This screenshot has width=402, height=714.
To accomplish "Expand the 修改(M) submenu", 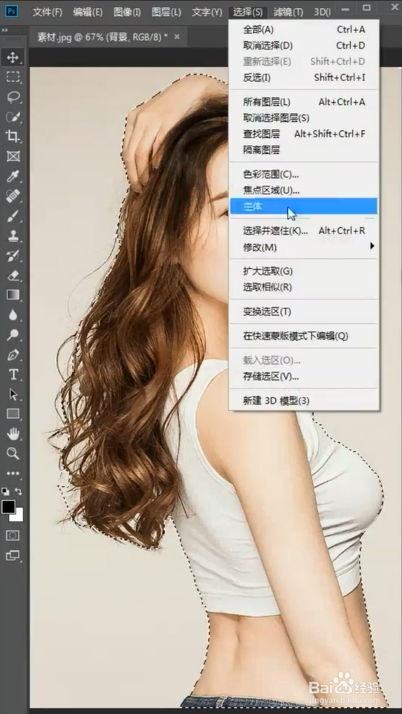I will coord(303,247).
